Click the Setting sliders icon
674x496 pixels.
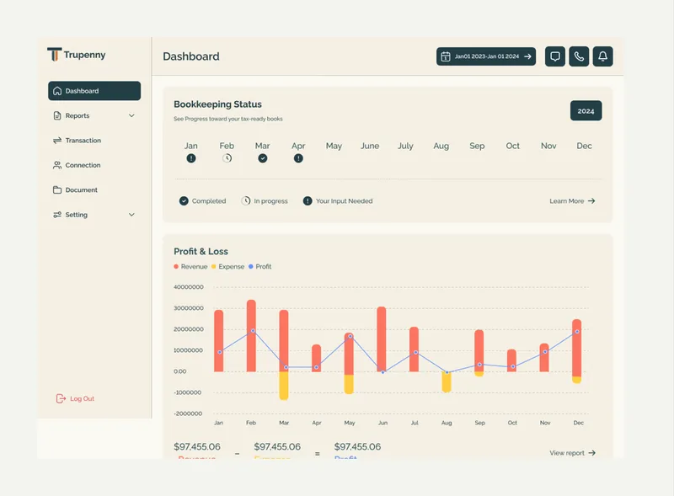click(x=57, y=215)
